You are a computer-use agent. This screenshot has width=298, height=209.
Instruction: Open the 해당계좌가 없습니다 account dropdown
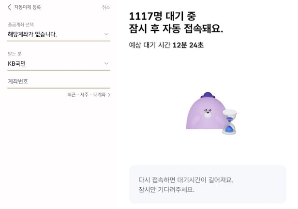tap(53, 34)
